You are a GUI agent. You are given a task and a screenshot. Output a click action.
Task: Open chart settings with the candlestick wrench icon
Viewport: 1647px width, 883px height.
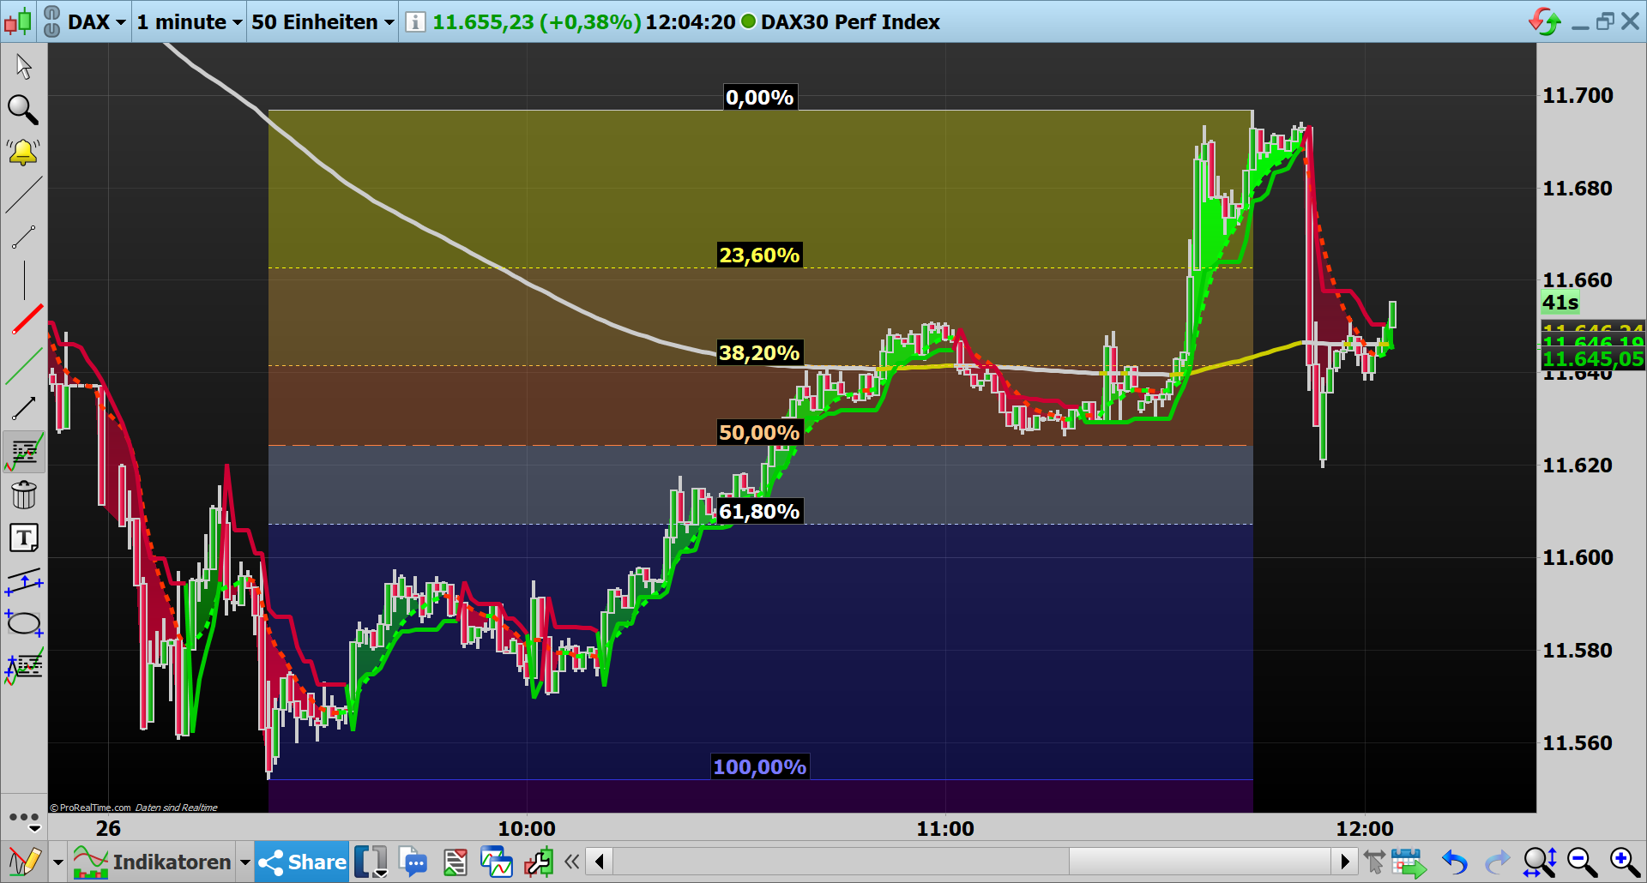[539, 862]
